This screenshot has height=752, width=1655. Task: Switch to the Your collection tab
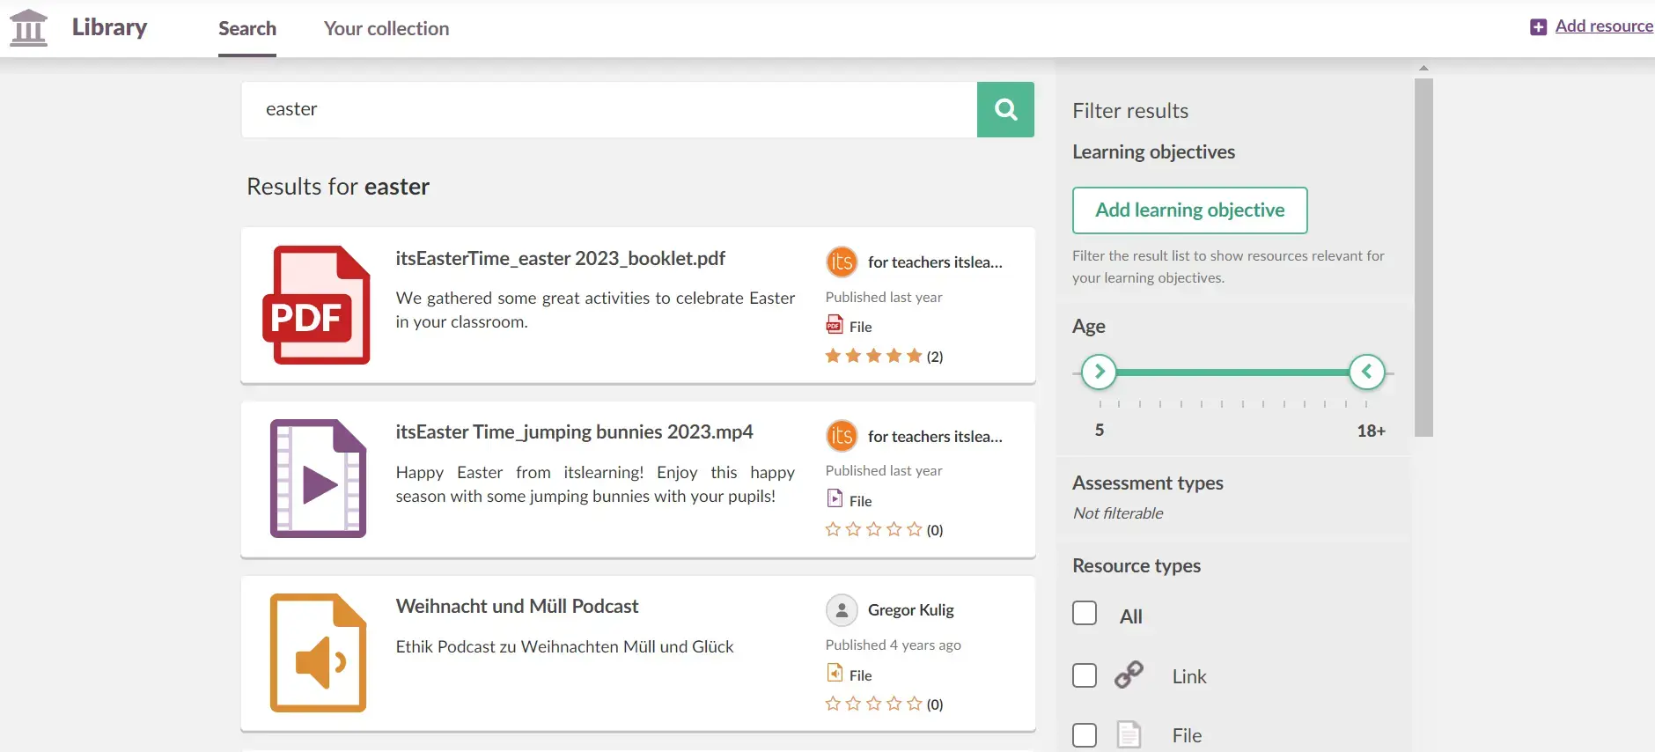[x=386, y=28]
